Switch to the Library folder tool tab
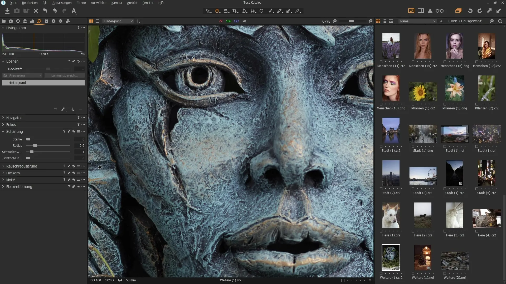This screenshot has width=506, height=284. (x=4, y=21)
